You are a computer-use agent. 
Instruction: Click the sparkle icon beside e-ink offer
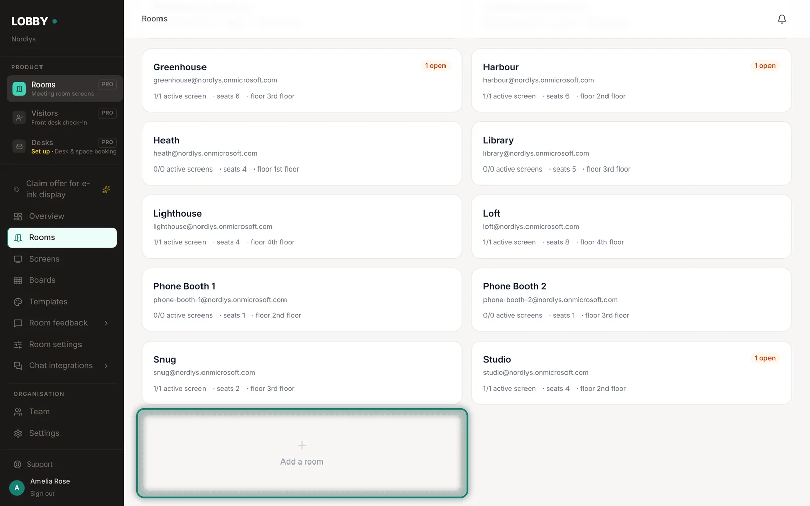click(106, 189)
